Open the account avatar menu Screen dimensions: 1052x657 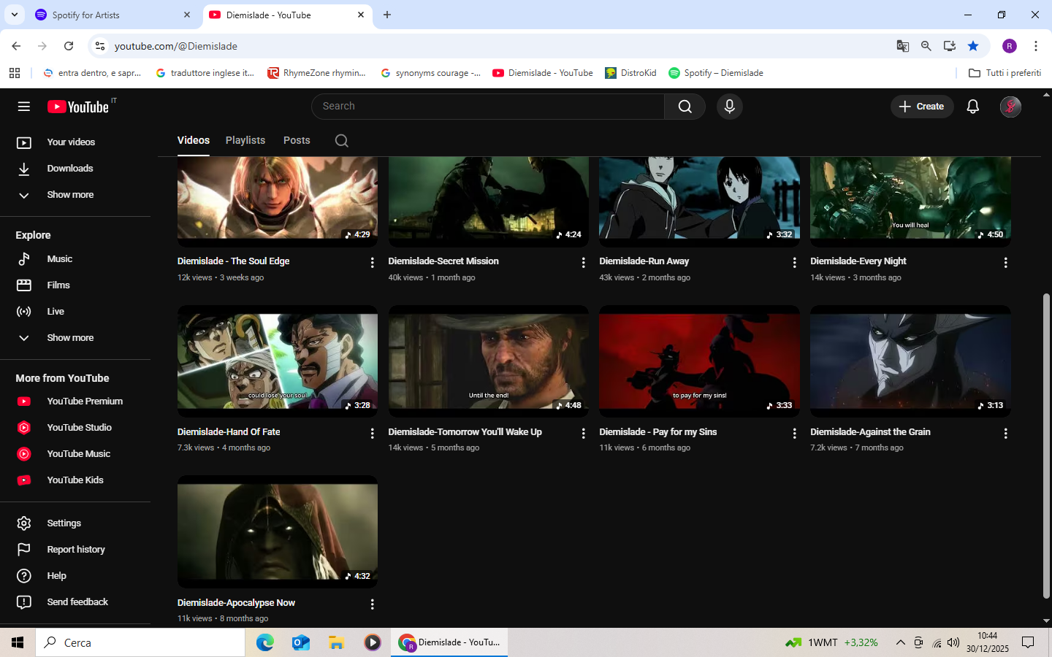pyautogui.click(x=1010, y=107)
